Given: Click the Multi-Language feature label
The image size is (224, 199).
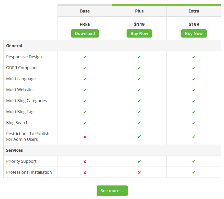Looking at the screenshot, I should [x=21, y=79].
